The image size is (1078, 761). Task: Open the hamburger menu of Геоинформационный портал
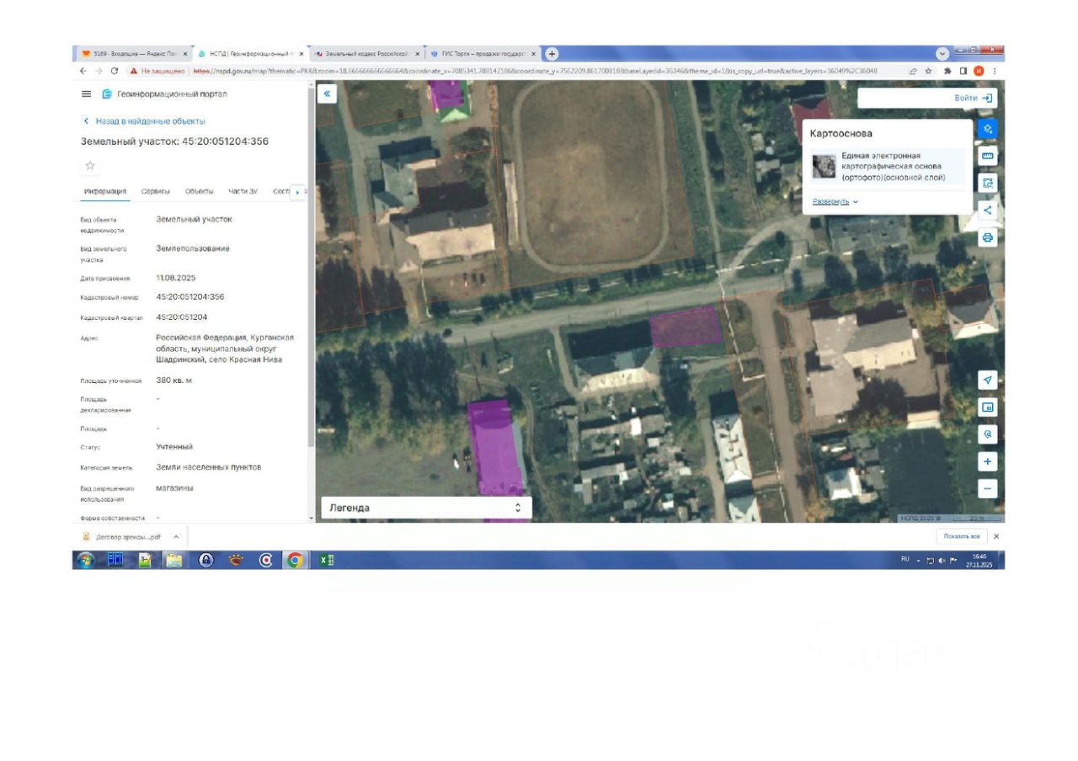click(x=86, y=94)
